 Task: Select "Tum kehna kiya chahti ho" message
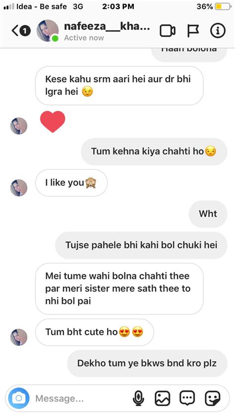coord(154,152)
